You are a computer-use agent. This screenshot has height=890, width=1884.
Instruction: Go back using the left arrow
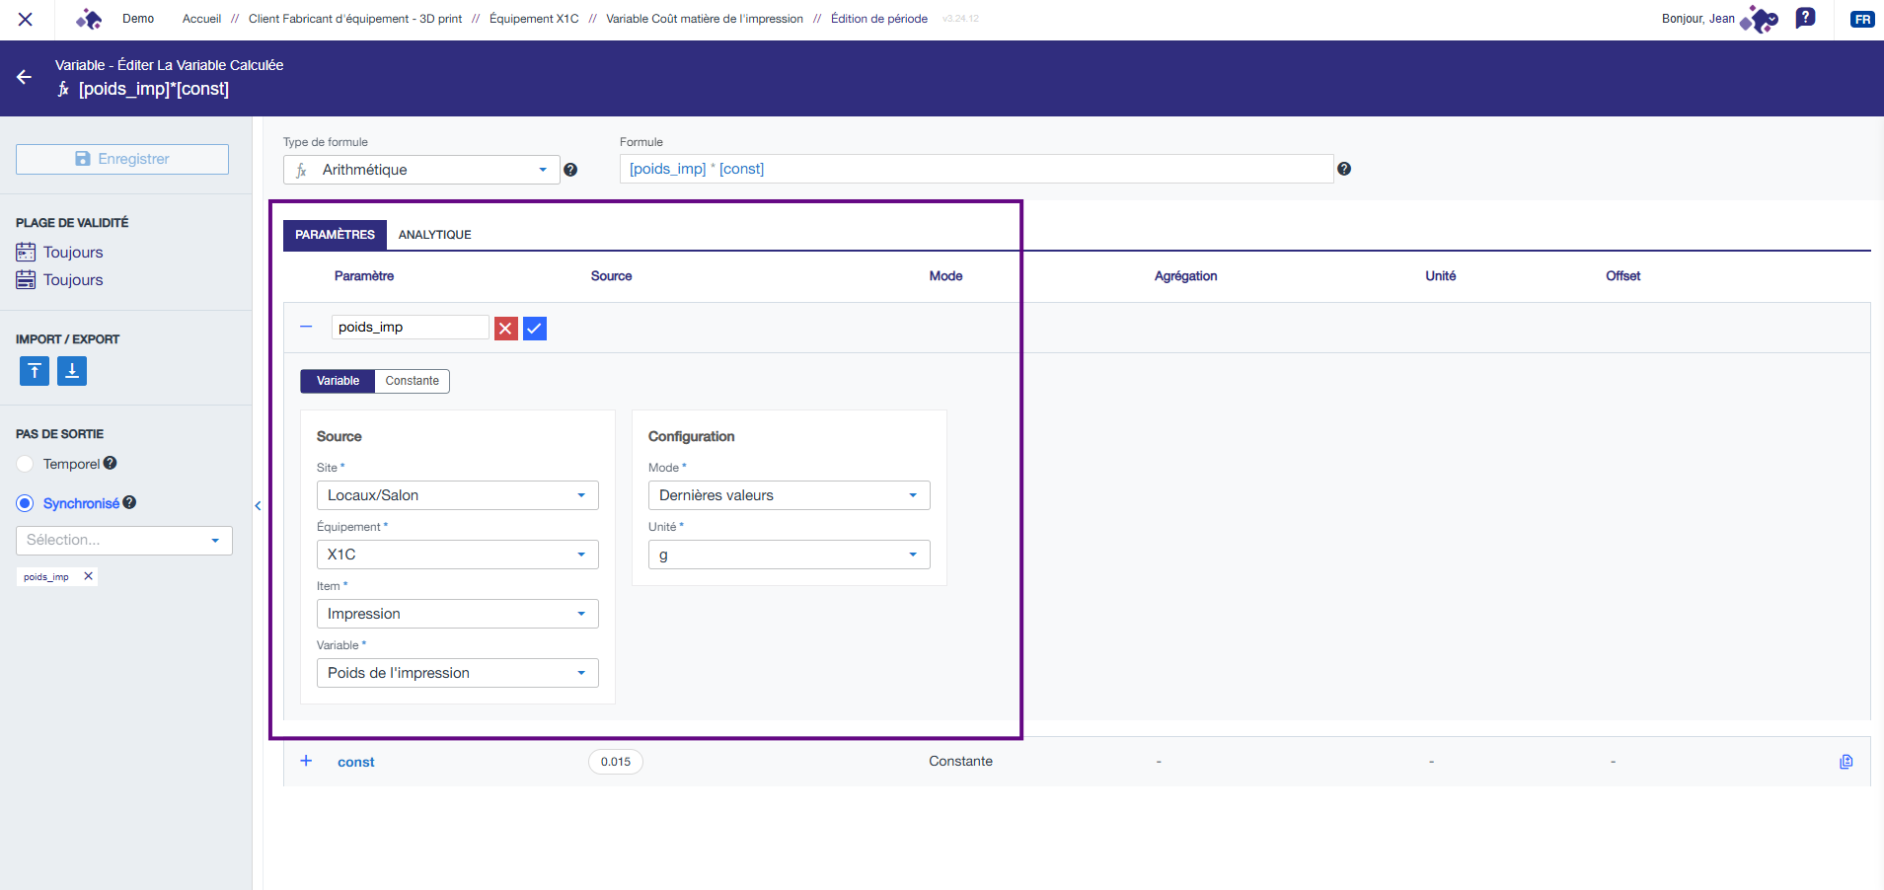(25, 77)
